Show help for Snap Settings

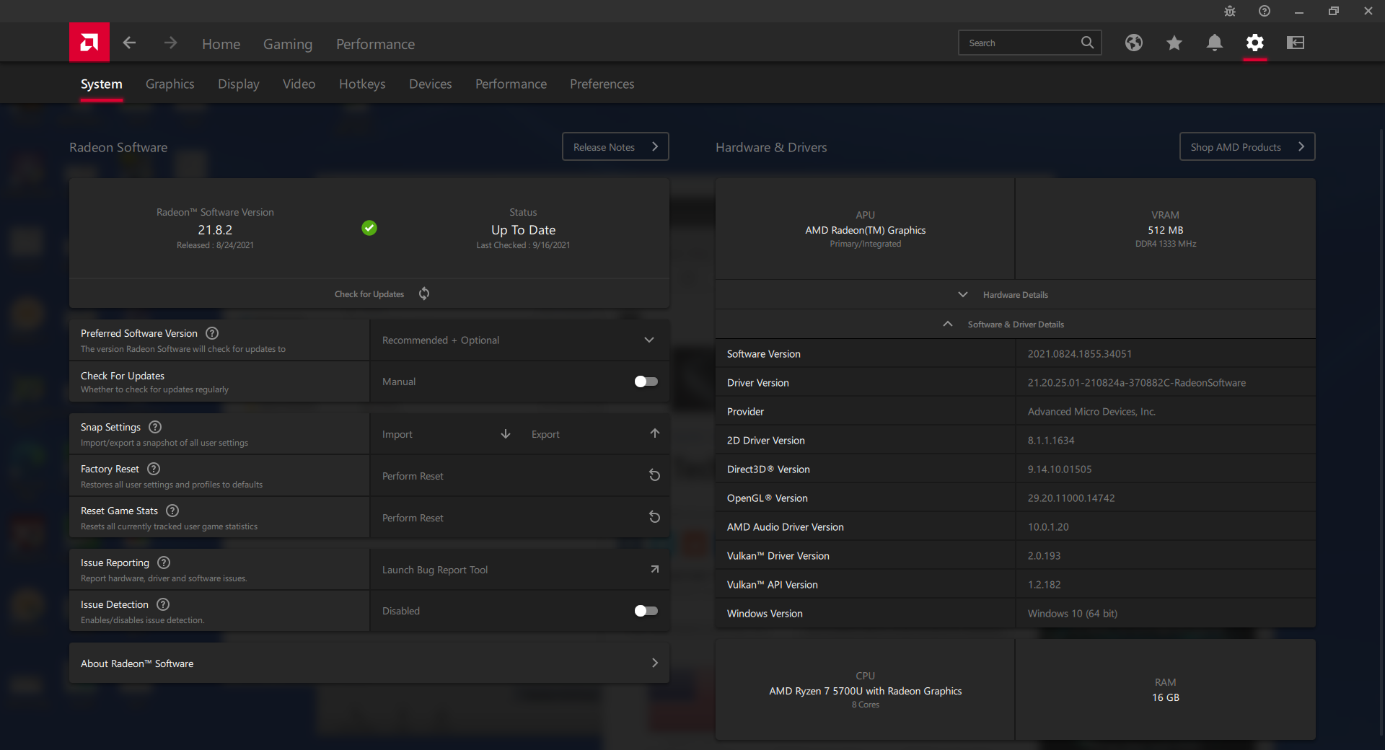click(155, 427)
